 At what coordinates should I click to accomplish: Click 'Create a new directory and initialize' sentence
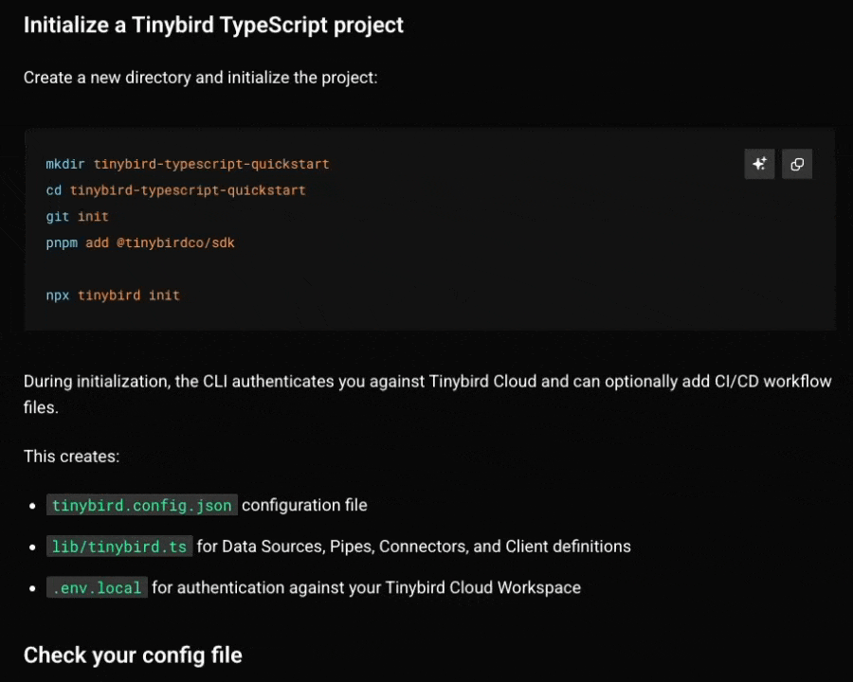[200, 78]
